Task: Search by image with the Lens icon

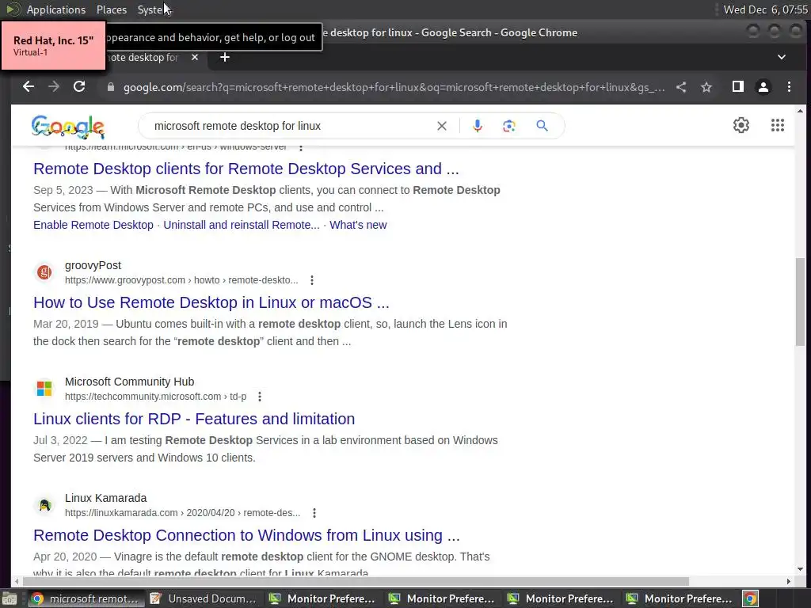Action: pos(509,126)
